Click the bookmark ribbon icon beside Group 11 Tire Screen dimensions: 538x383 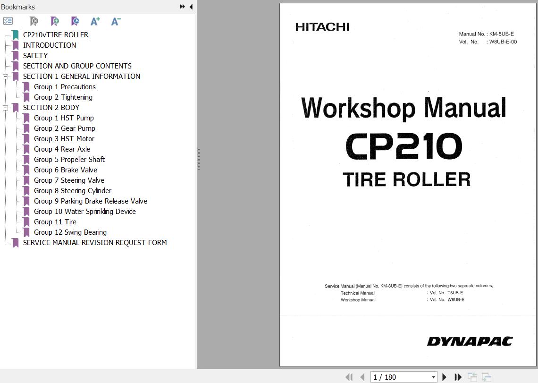coord(26,222)
